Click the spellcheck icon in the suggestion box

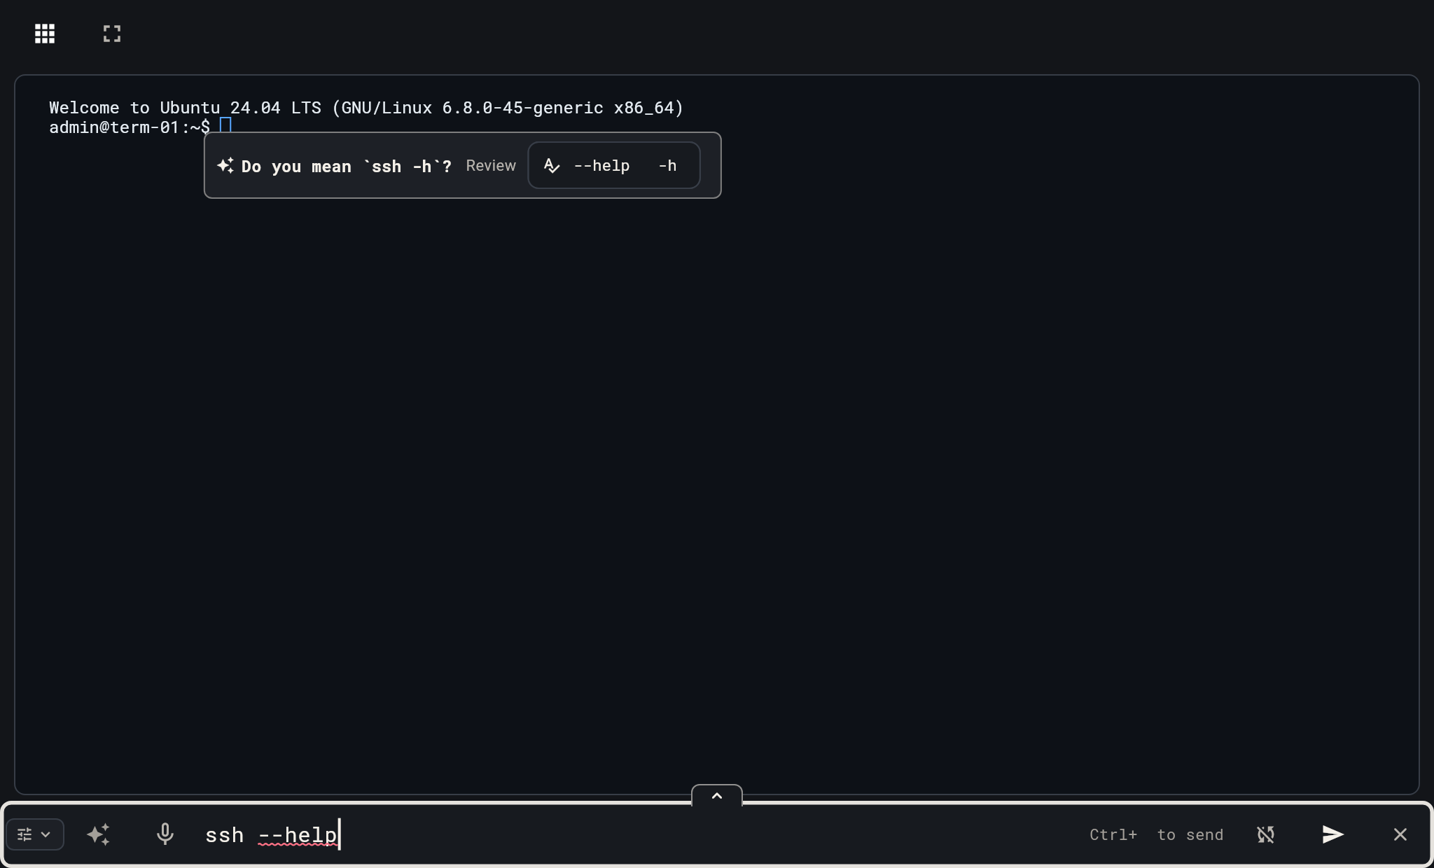point(552,166)
